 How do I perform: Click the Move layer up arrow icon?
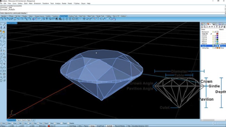click(210, 27)
